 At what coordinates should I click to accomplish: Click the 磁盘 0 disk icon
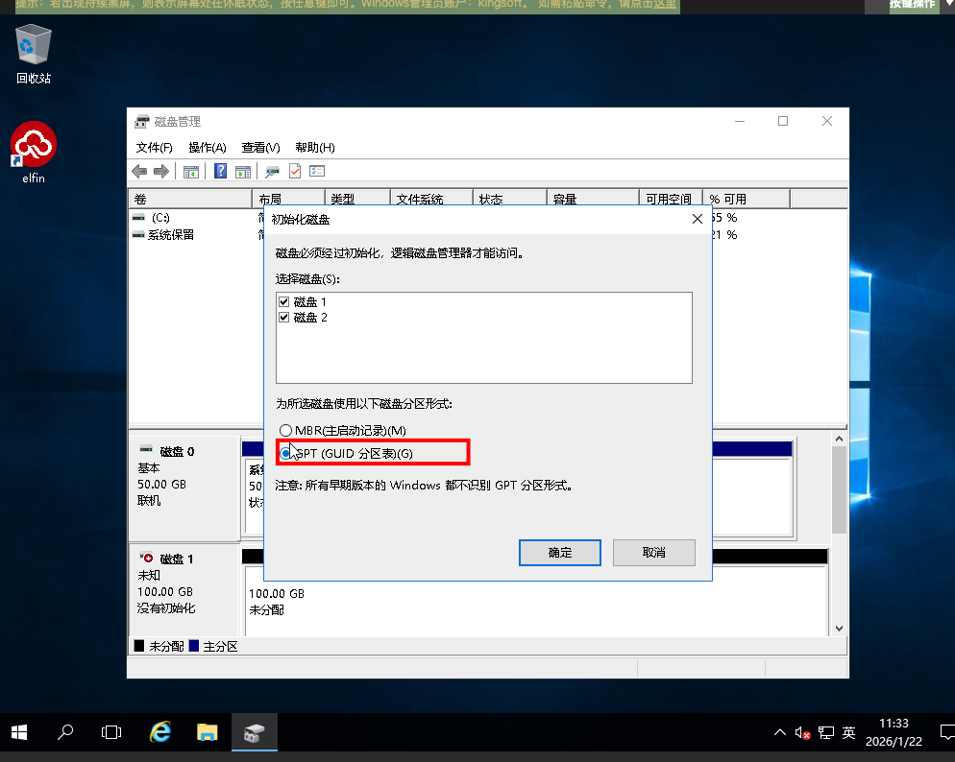click(x=146, y=449)
